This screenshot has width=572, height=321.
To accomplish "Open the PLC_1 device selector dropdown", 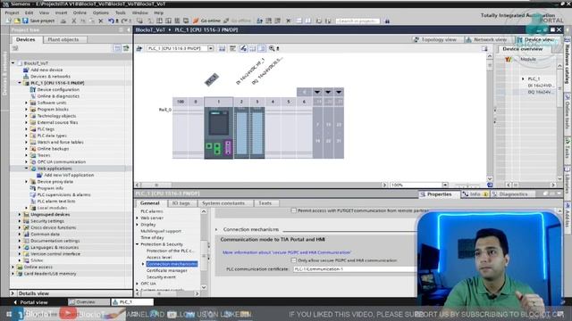I will [211, 48].
